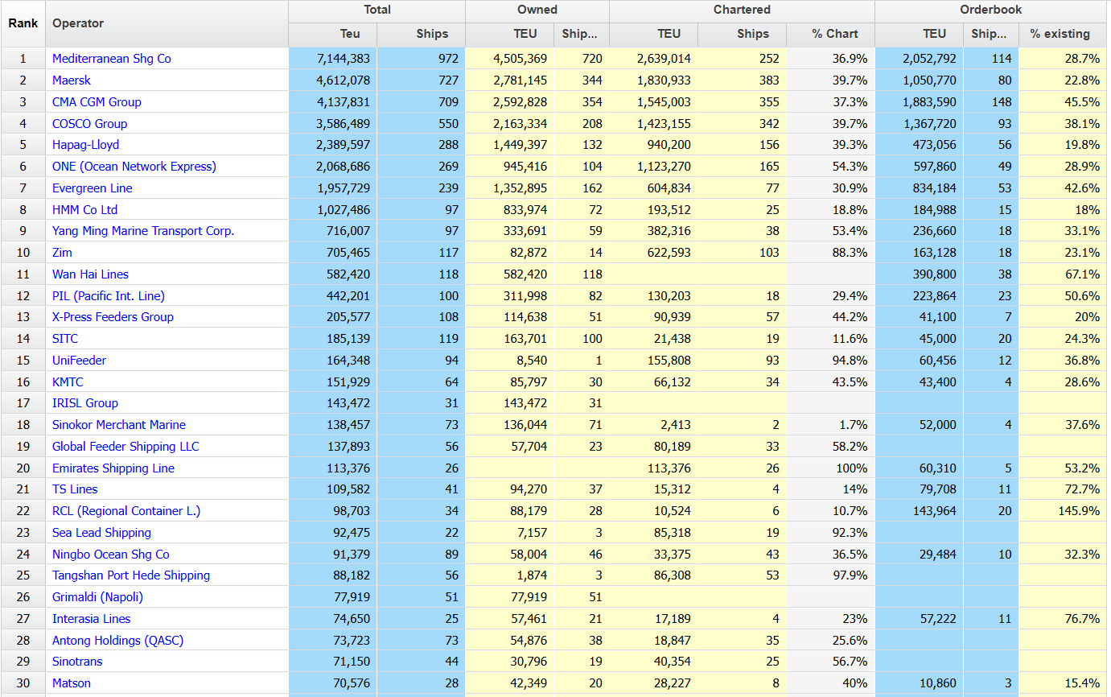Sort by % Chart column header

834,34
